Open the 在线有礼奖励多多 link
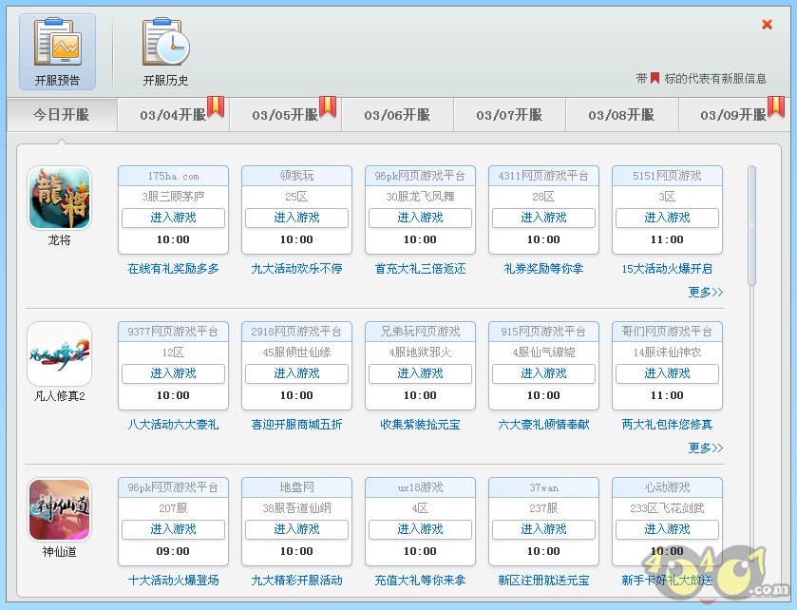The width and height of the screenshot is (797, 610). point(173,268)
